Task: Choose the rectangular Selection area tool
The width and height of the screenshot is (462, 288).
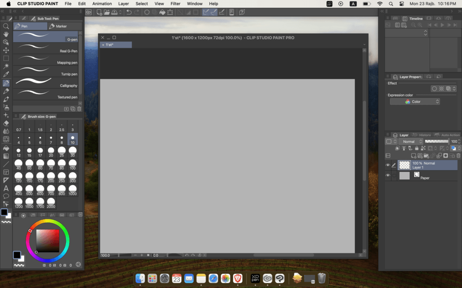Action: 6,58
